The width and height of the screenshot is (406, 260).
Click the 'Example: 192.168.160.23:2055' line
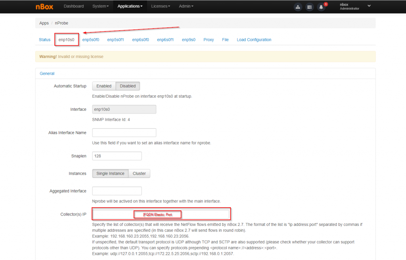[x=141, y=236]
